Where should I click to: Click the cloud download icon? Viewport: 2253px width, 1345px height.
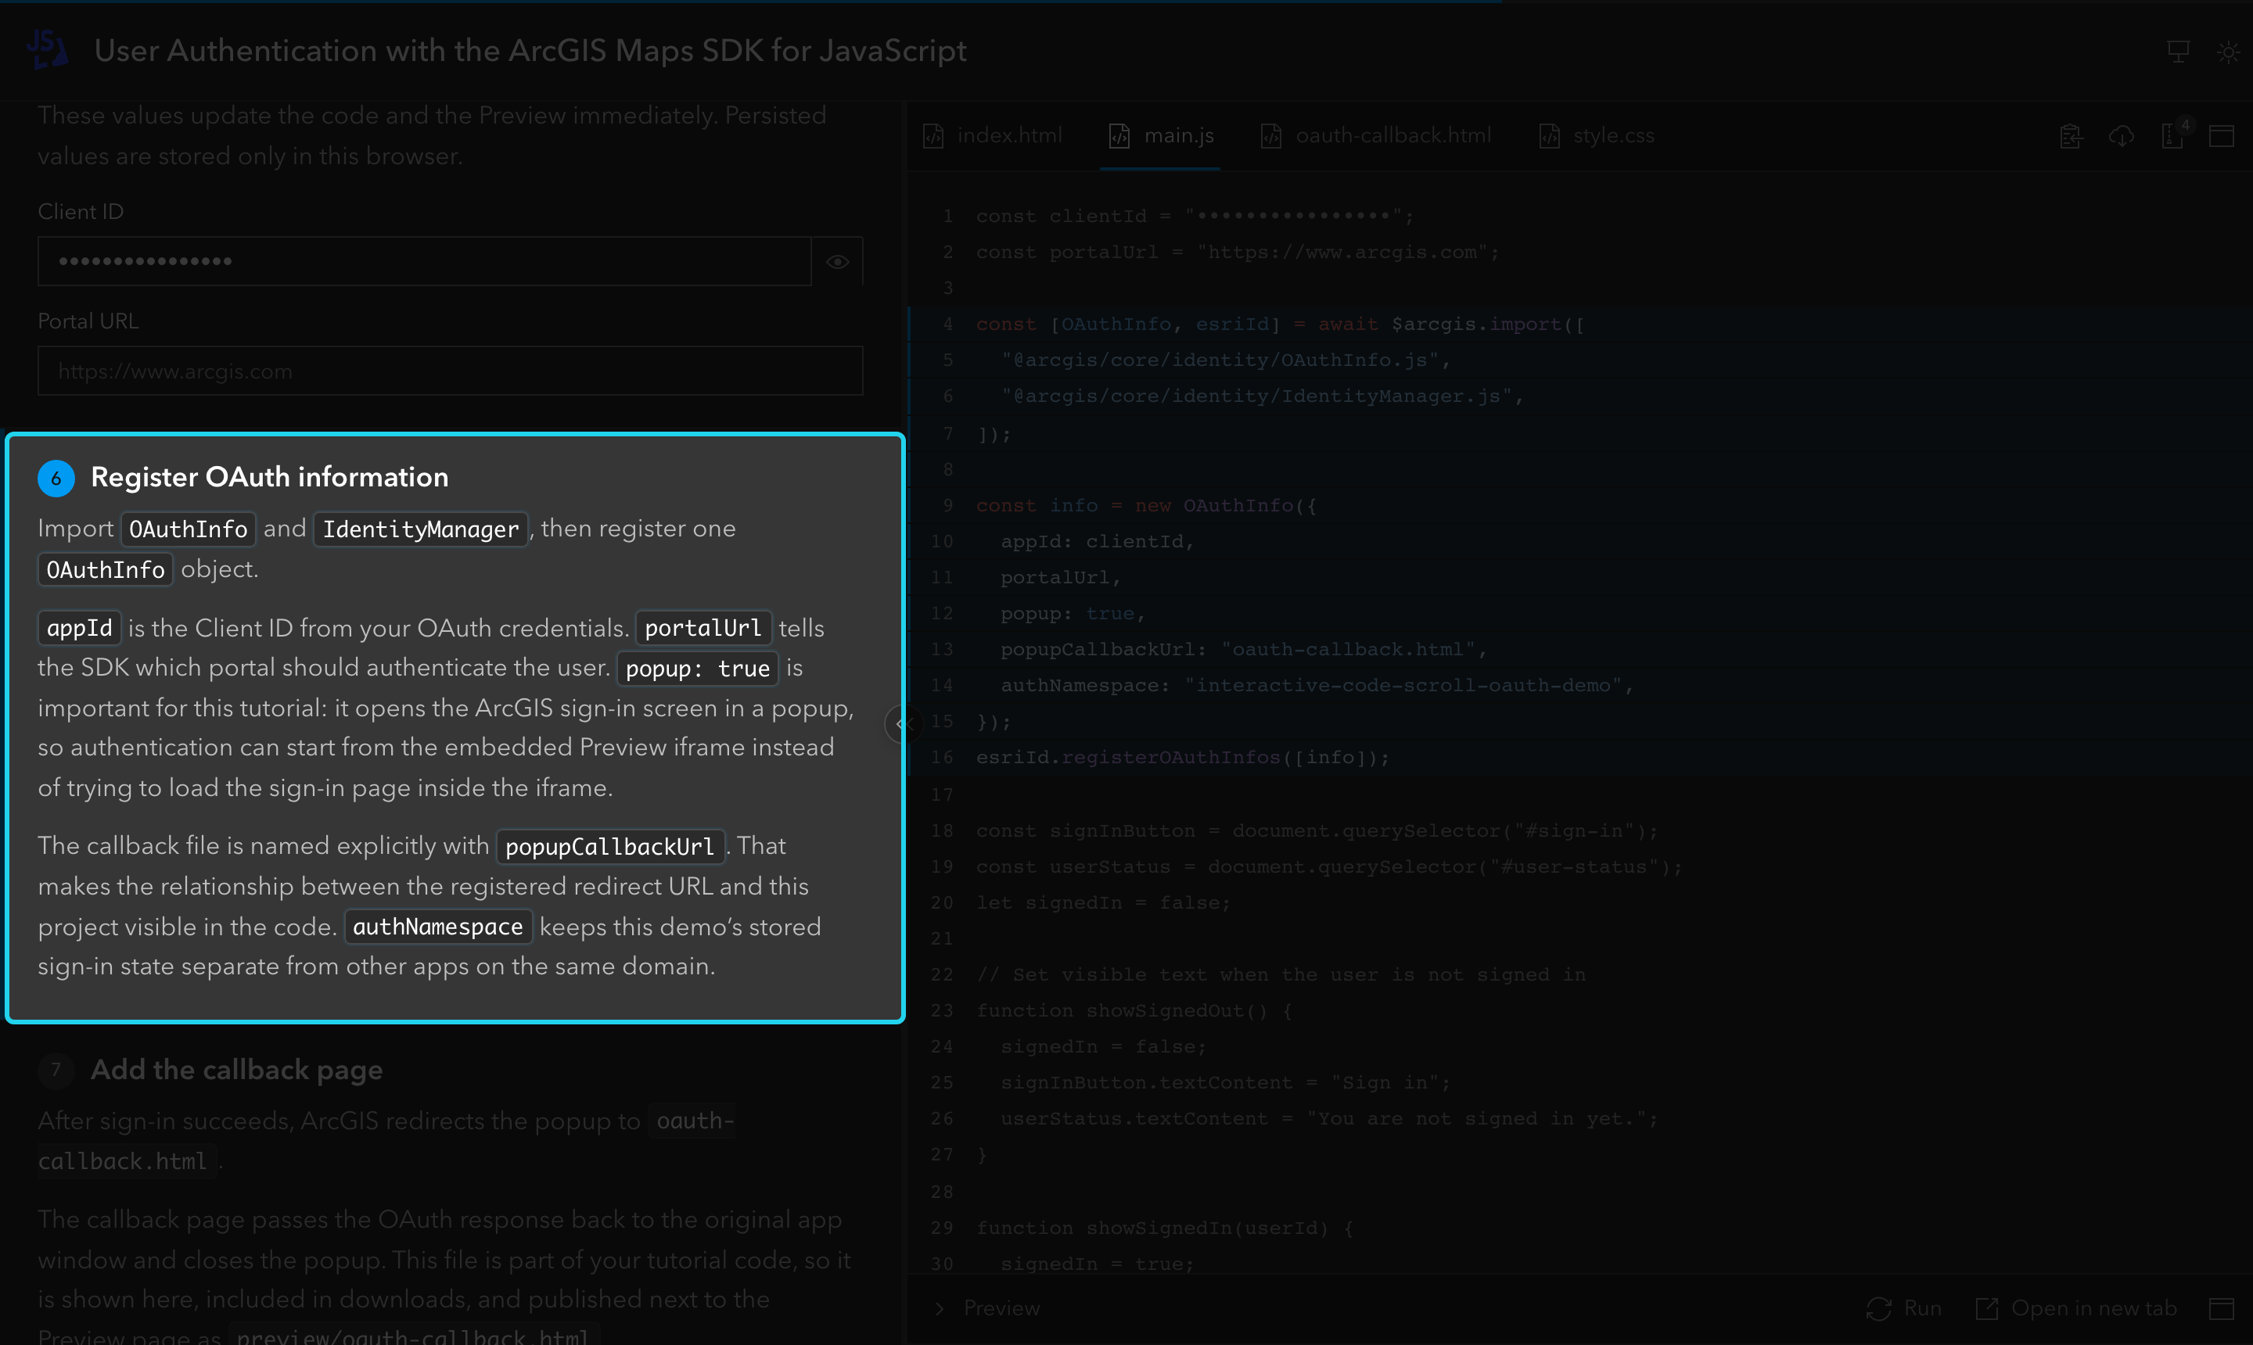(x=2122, y=136)
